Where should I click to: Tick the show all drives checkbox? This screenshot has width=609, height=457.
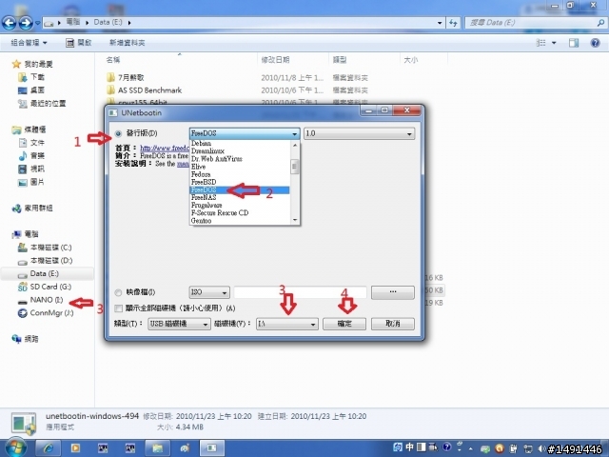pos(118,308)
